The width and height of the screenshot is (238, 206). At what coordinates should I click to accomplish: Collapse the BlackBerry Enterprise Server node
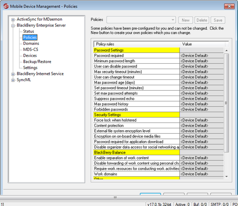click(13, 26)
